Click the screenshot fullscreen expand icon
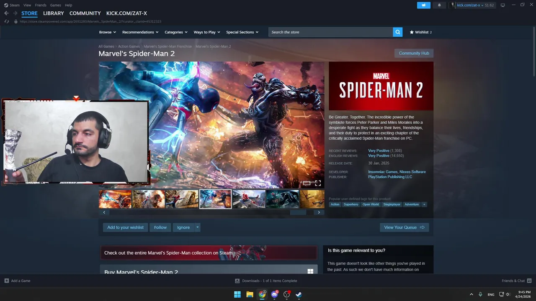 pos(318,183)
